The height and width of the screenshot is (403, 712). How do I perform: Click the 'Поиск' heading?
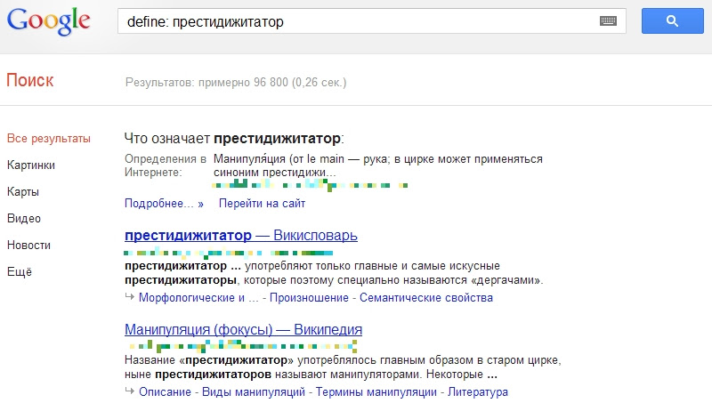pos(30,80)
